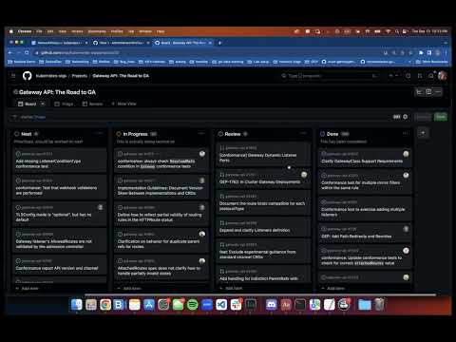456x342 pixels.
Task: Click Add item in In Progress column
Action: coord(129,289)
